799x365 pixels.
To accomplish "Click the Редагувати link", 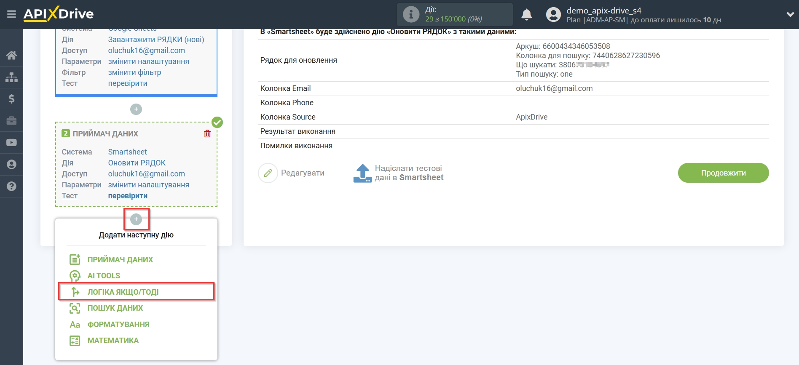I will [303, 173].
